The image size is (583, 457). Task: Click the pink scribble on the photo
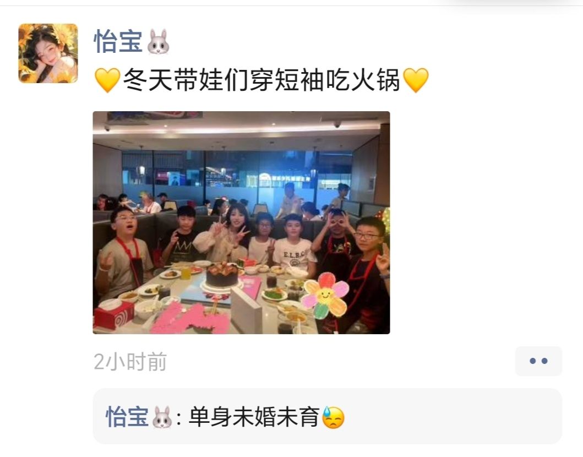189,319
